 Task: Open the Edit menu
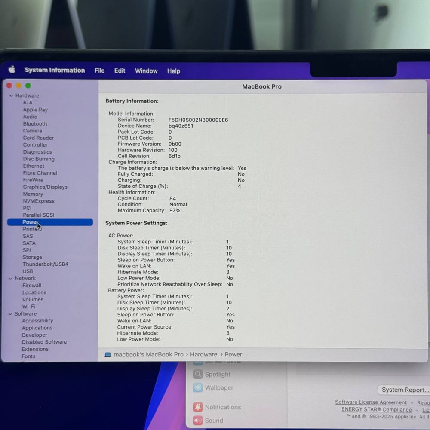tap(120, 71)
